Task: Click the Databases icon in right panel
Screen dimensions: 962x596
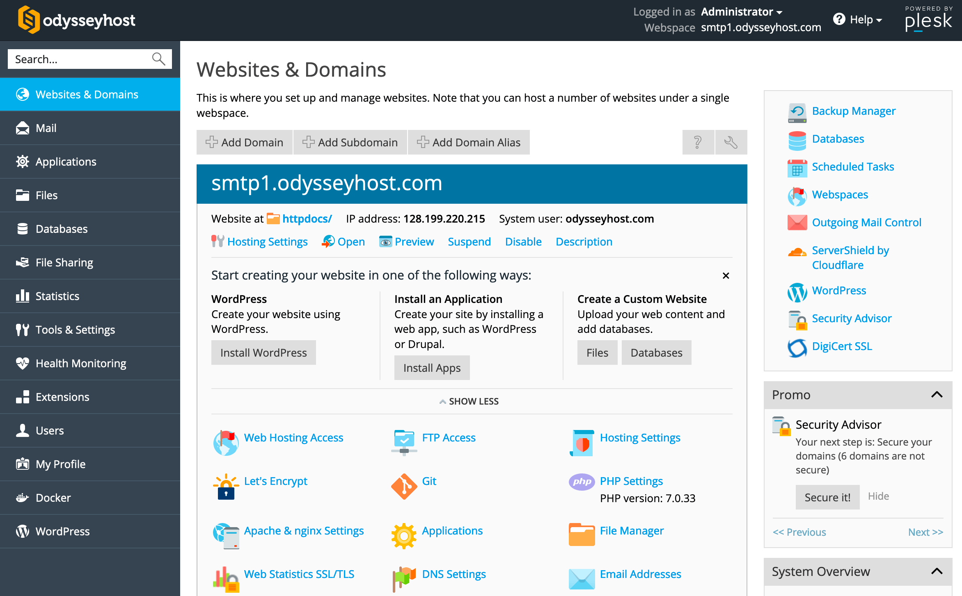Action: pyautogui.click(x=797, y=140)
